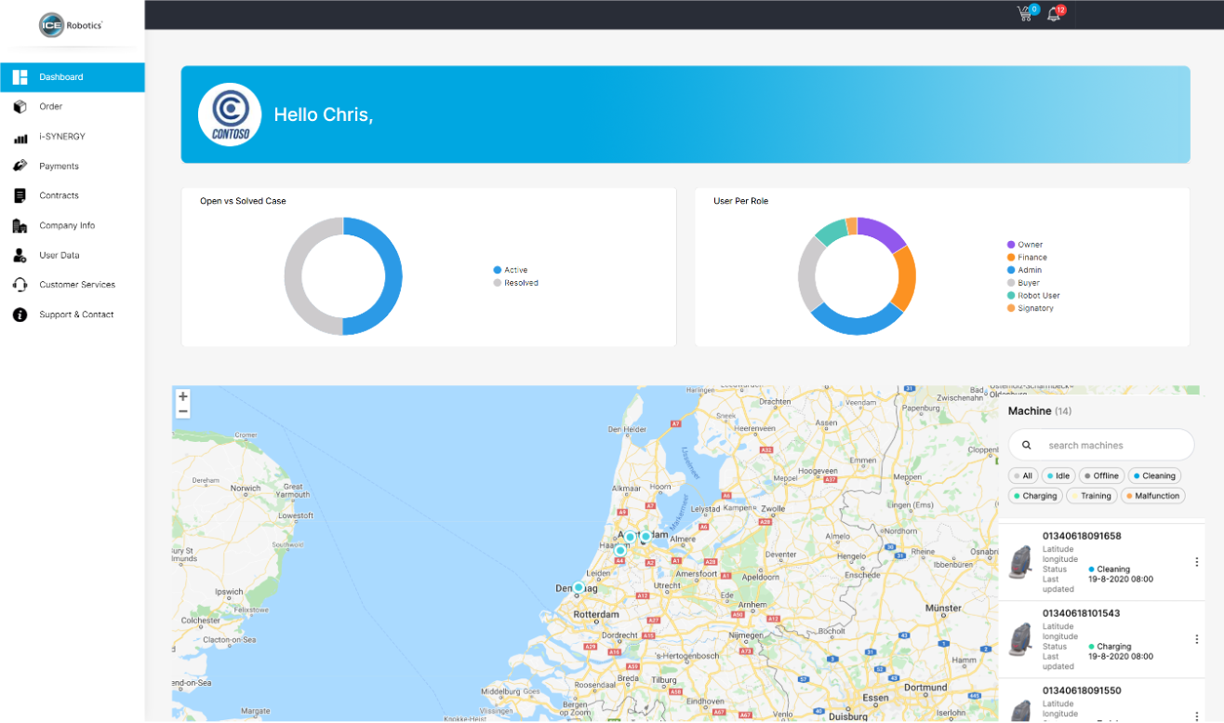The width and height of the screenshot is (1224, 723).
Task: Toggle the Admin legend entry
Action: [x=1025, y=270]
